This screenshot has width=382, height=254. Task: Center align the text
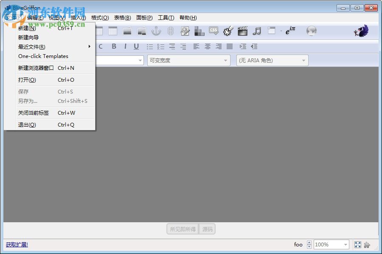pos(208,46)
